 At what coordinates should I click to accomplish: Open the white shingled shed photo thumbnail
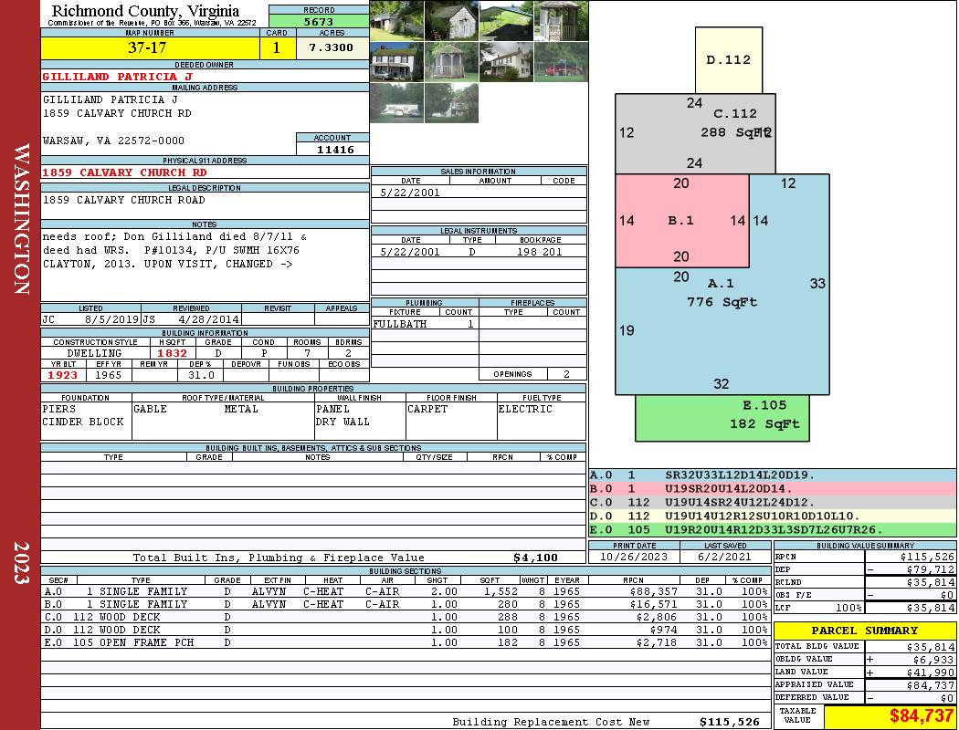click(x=451, y=21)
